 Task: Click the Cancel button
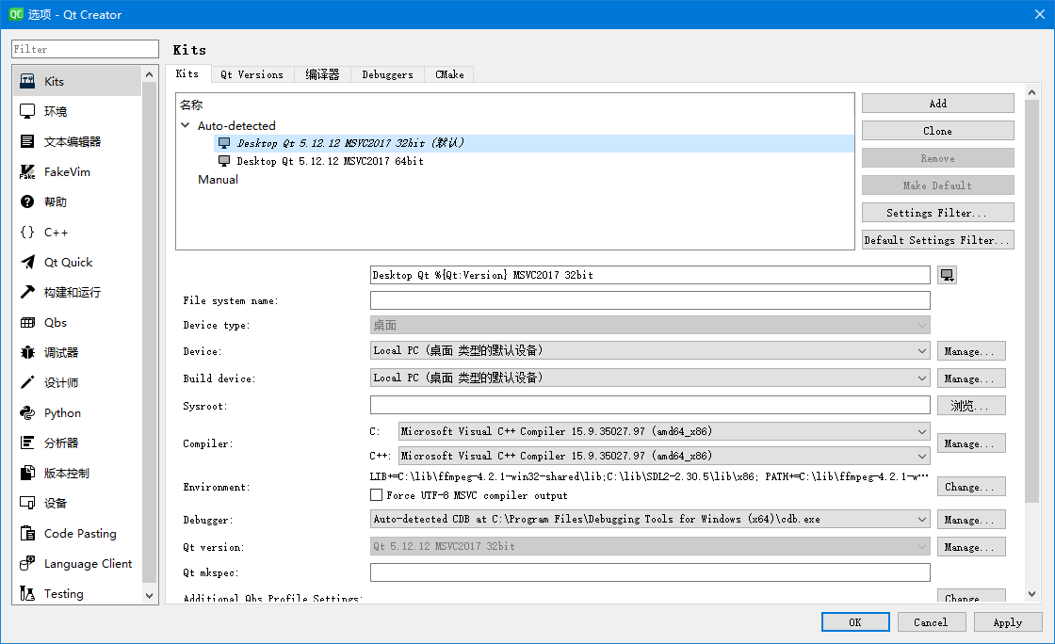(x=932, y=622)
